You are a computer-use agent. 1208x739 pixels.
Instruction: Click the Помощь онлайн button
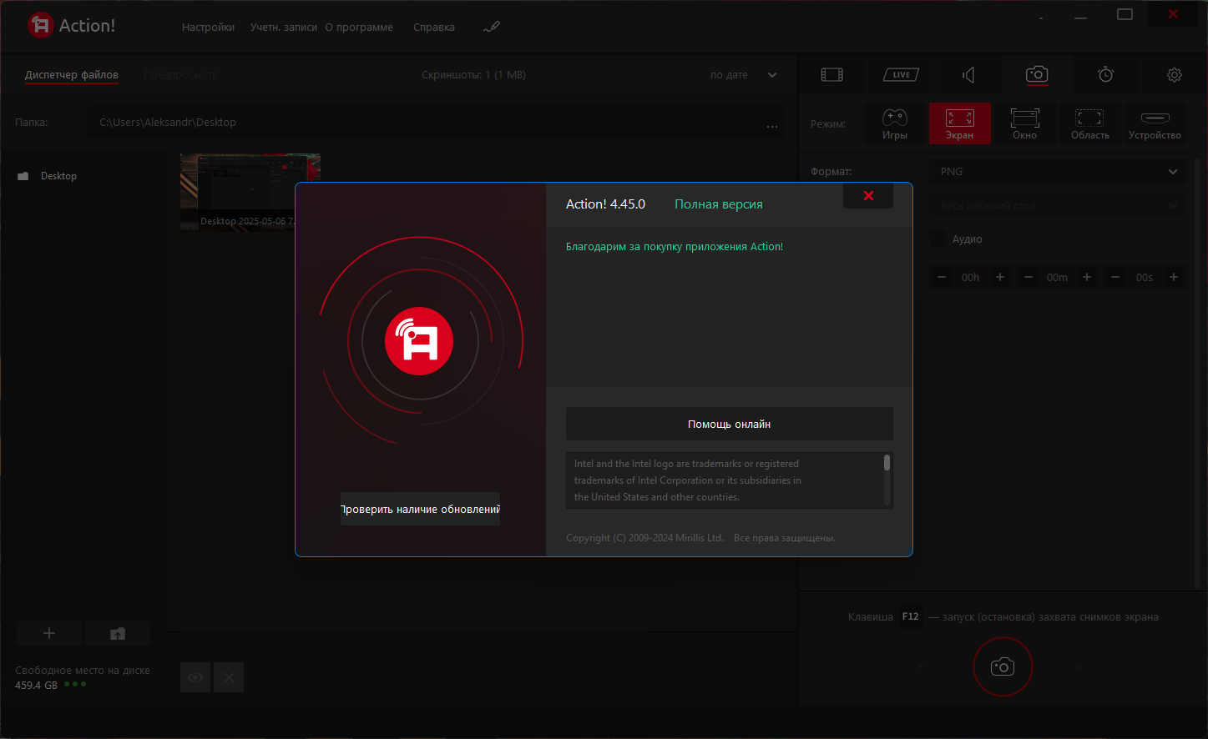pos(730,424)
